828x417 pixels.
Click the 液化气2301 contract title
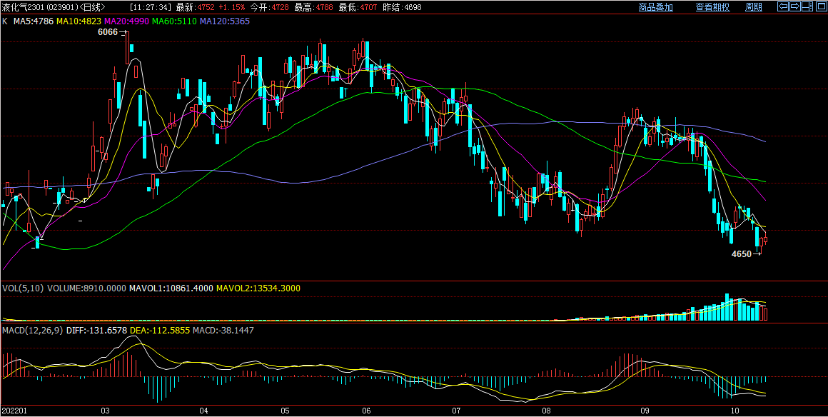click(24, 7)
